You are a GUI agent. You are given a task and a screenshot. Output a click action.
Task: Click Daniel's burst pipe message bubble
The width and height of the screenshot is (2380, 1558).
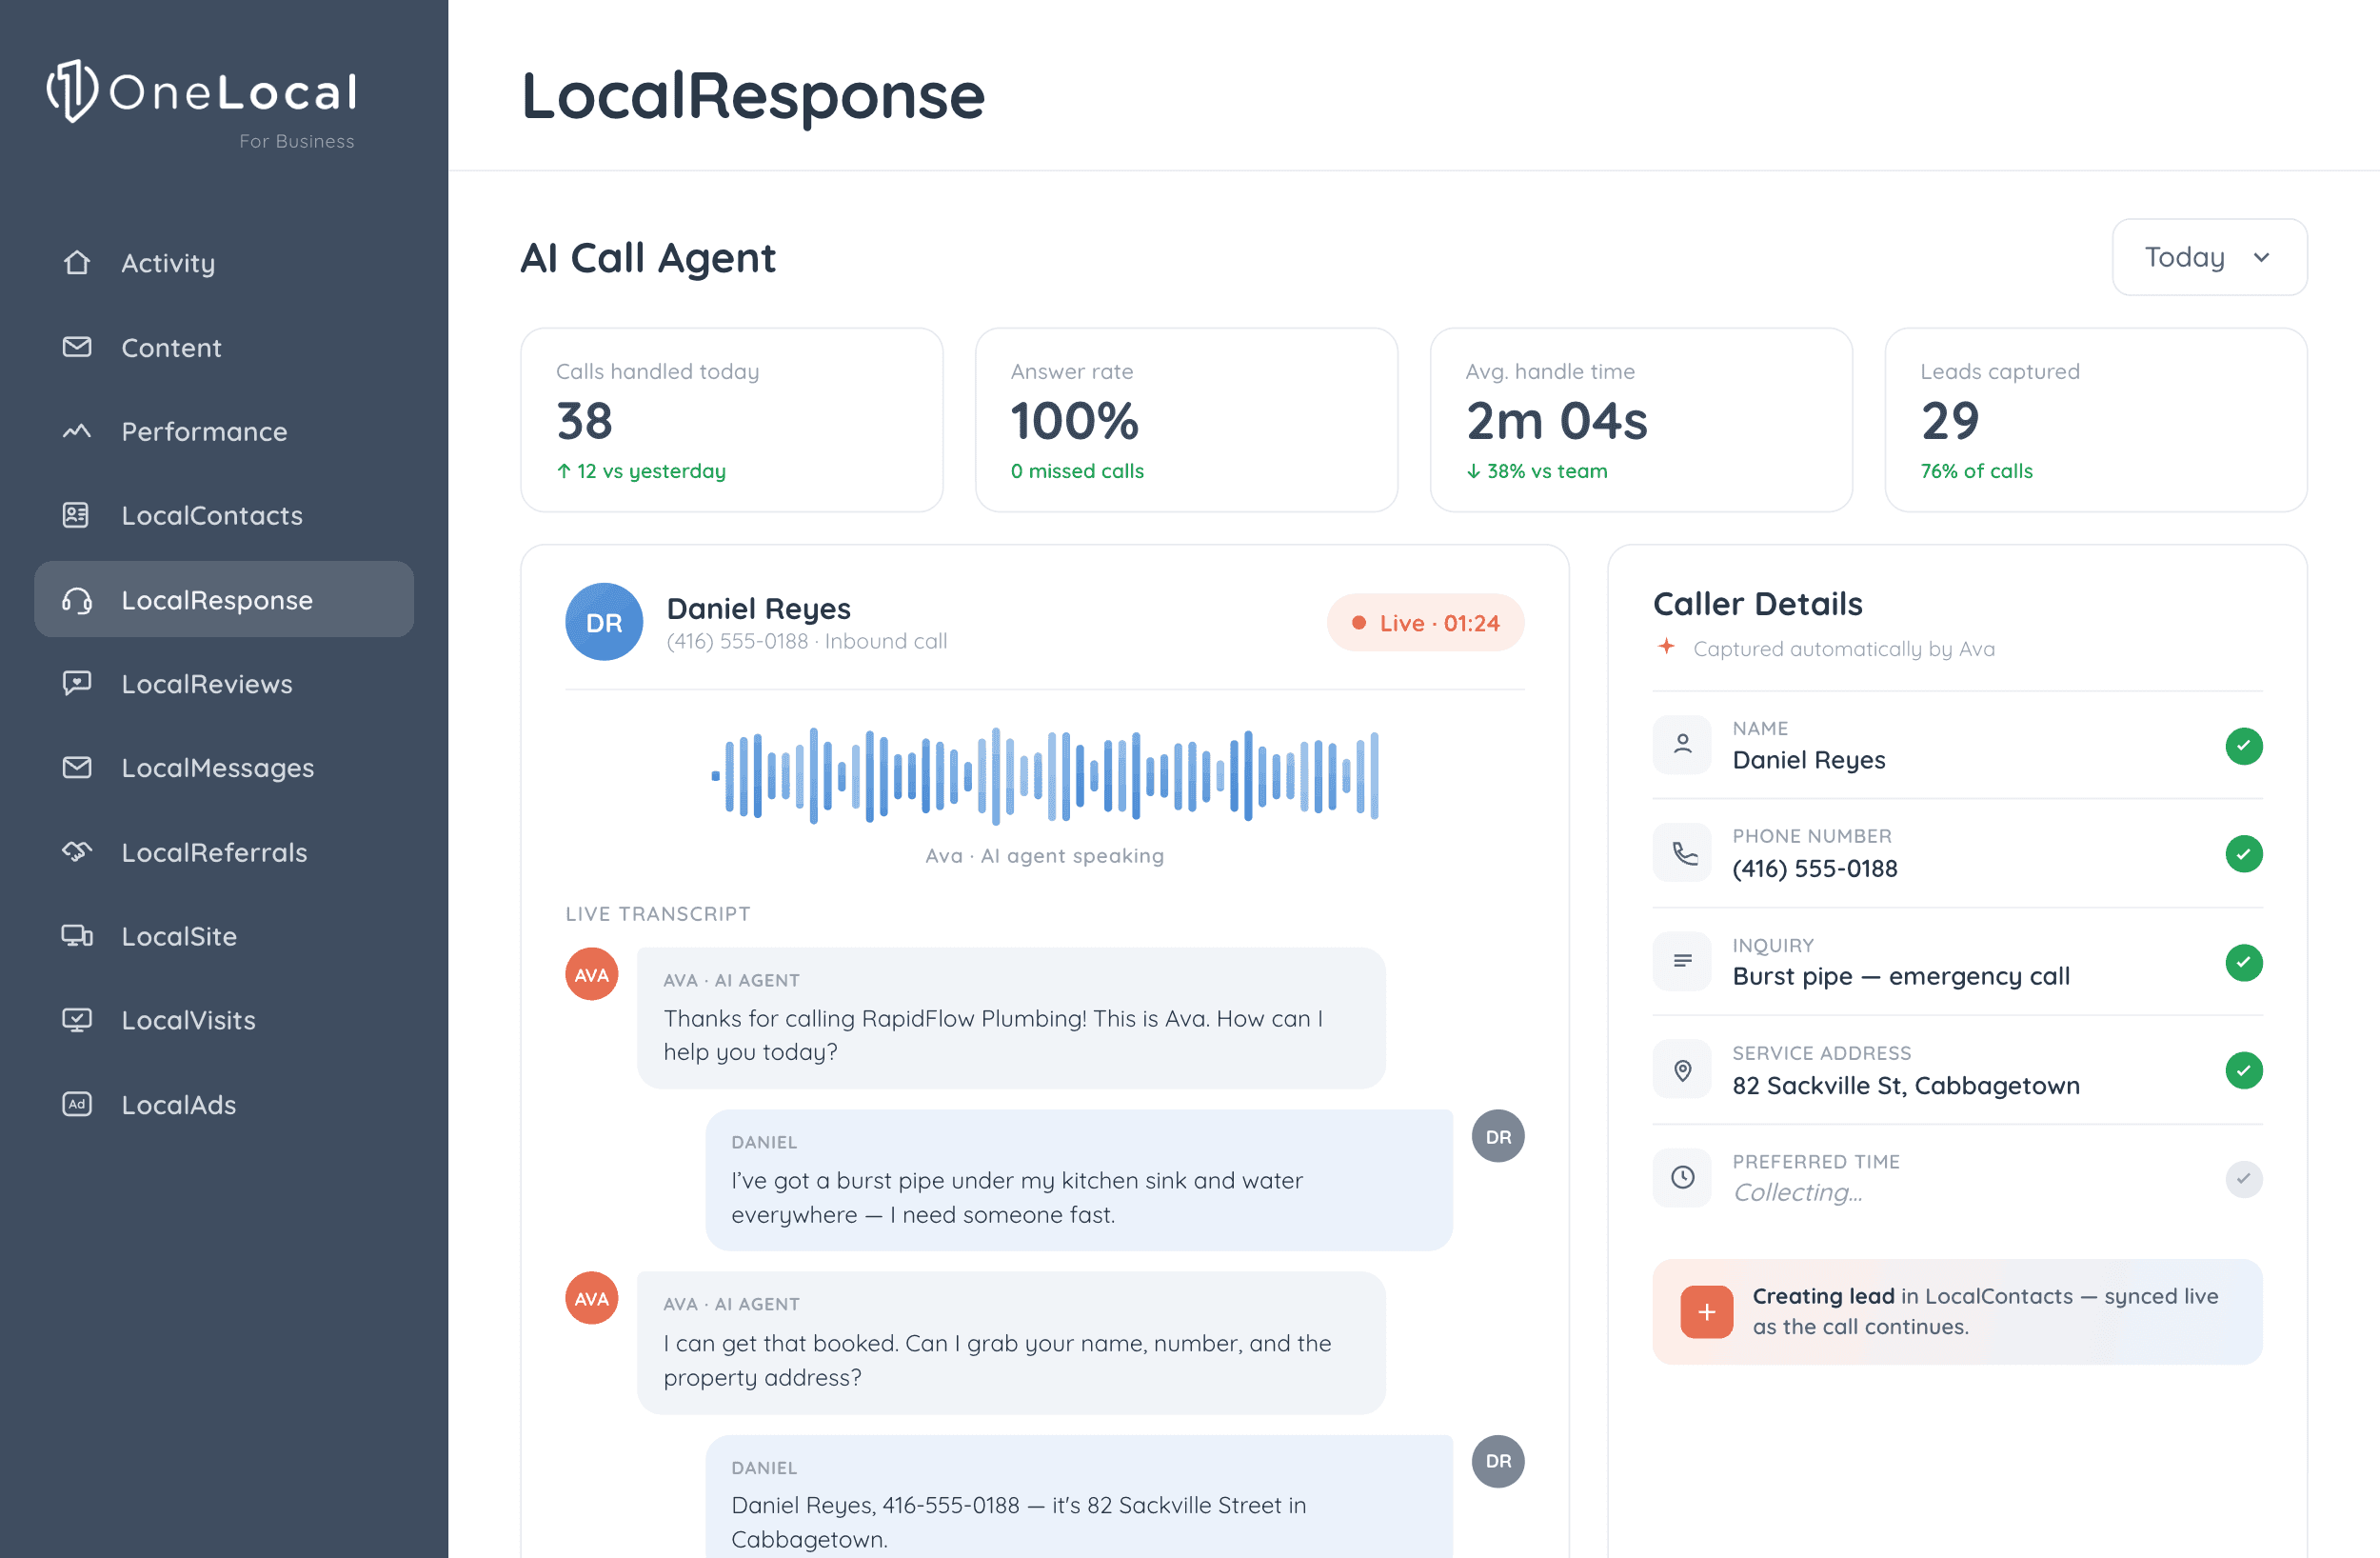[x=1079, y=1180]
